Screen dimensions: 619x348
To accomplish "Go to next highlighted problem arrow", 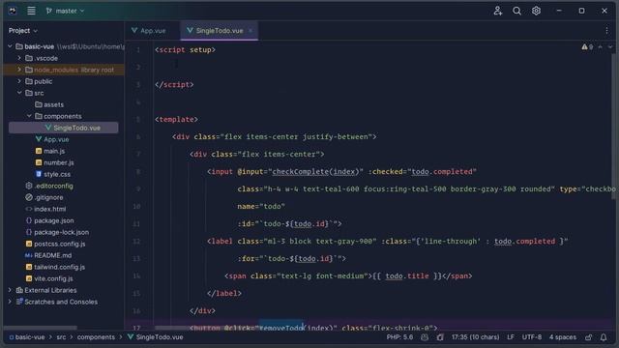I will pyautogui.click(x=610, y=47).
